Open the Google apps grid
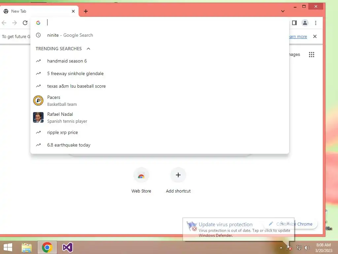This screenshot has height=254, width=338. (x=312, y=55)
